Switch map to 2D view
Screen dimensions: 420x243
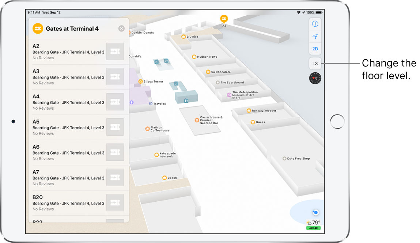315,49
